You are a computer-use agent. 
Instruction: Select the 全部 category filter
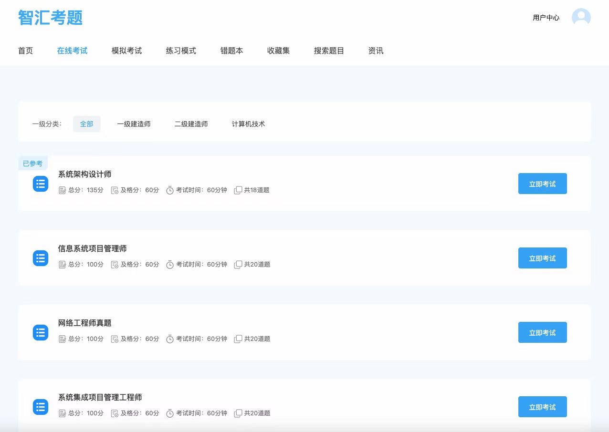(x=86, y=124)
